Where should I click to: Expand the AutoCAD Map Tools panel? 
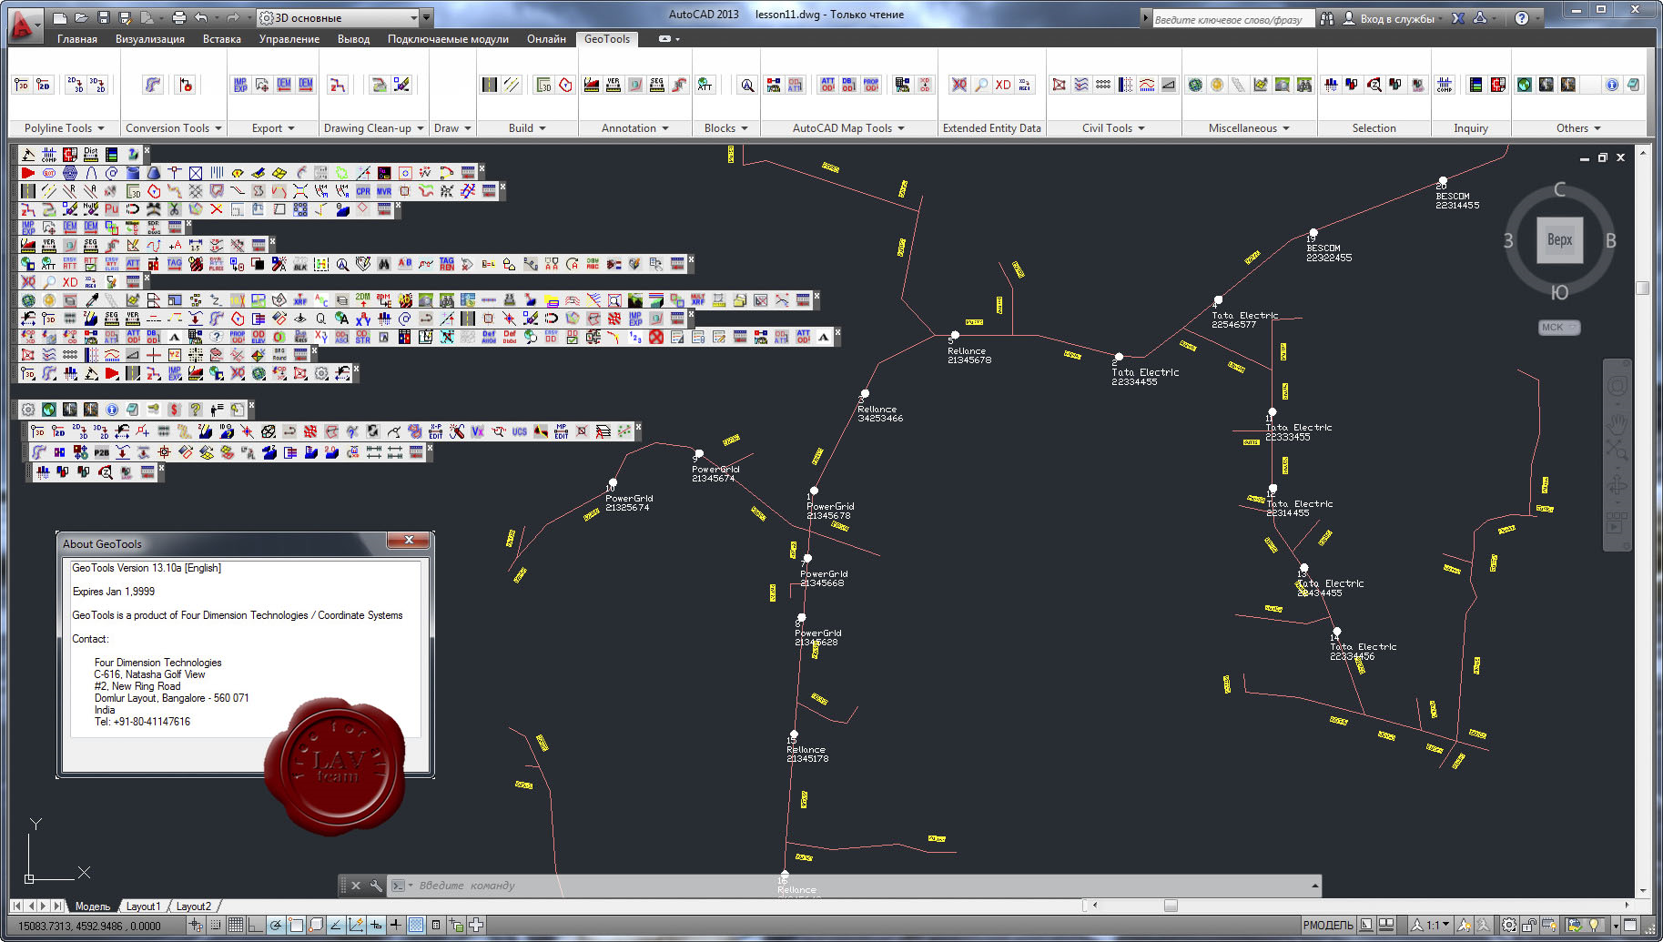(x=848, y=128)
